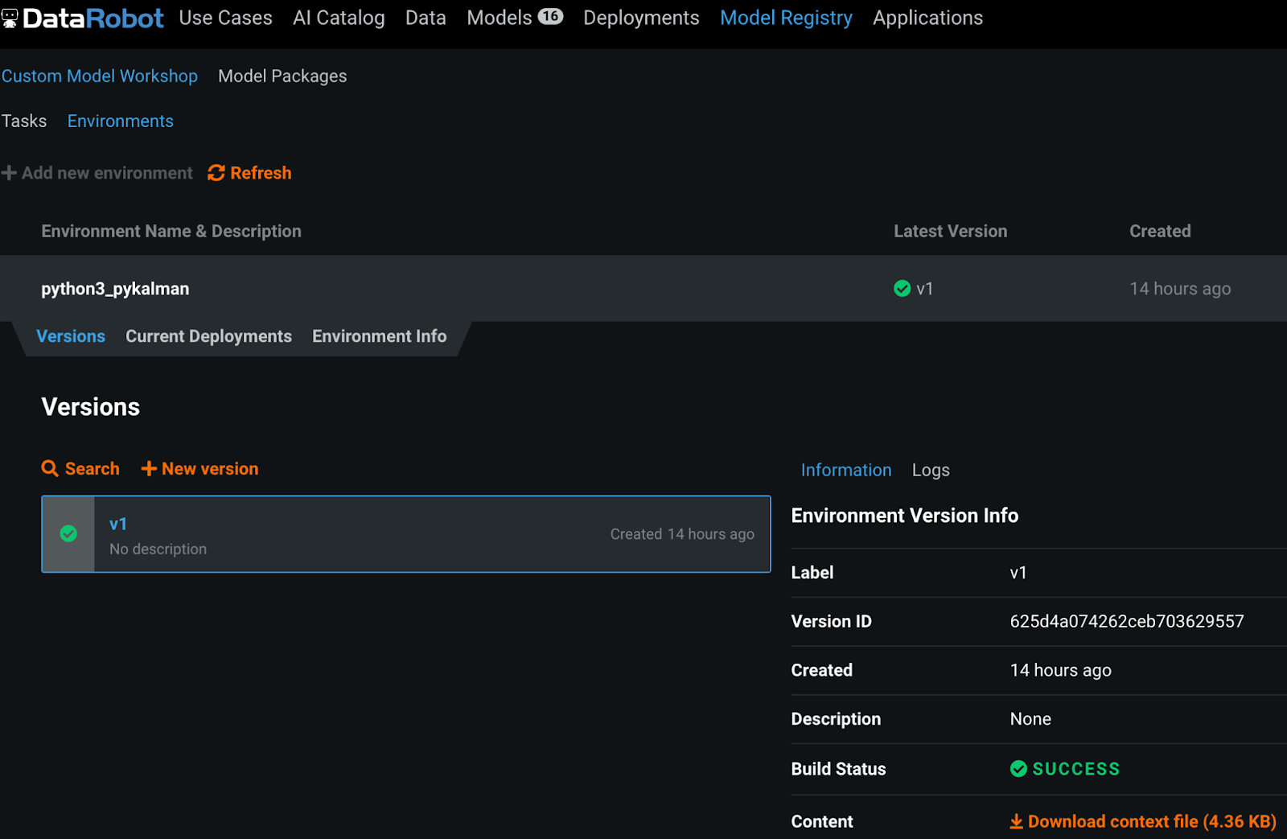The image size is (1287, 839).
Task: Click the Build Status label
Action: (838, 768)
